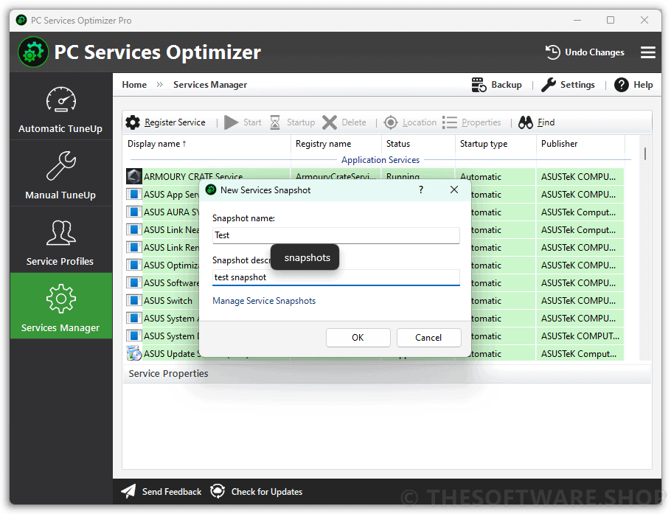Click the Start play icon

tap(231, 122)
